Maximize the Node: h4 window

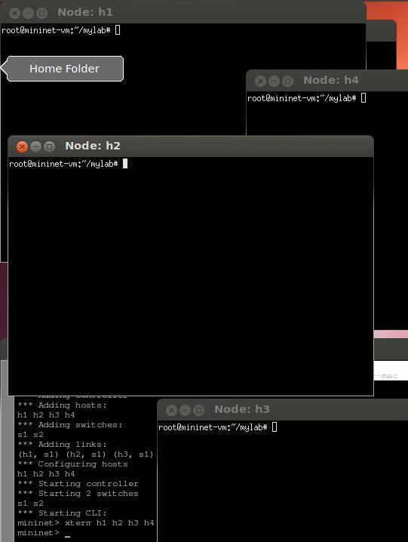click(287, 82)
